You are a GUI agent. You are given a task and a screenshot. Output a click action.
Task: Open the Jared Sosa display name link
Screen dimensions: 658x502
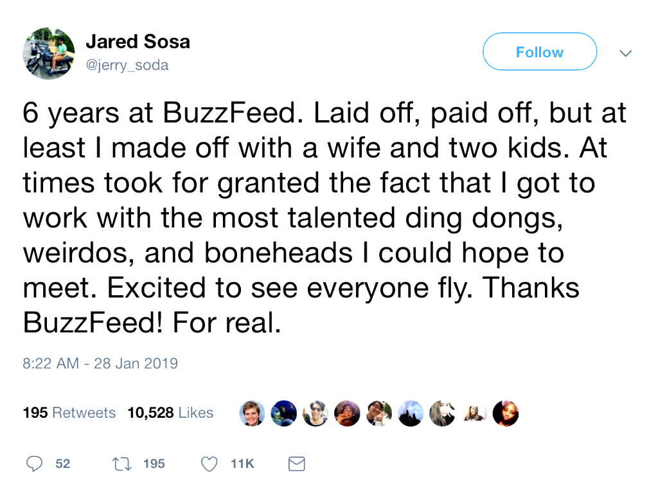[138, 42]
